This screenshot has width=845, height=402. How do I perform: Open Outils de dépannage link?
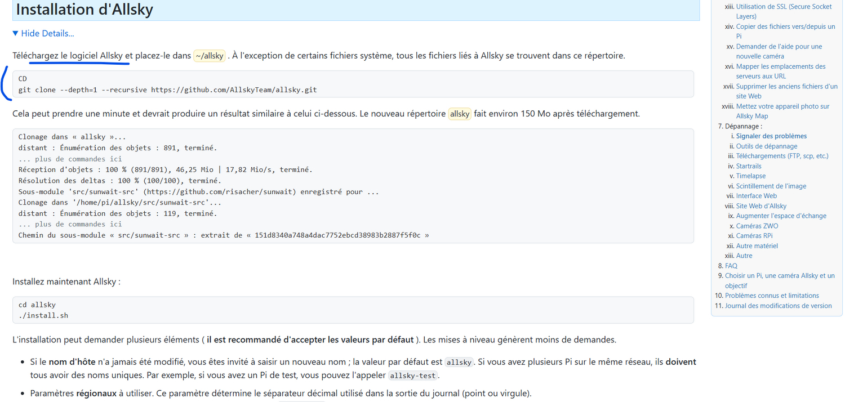click(766, 146)
